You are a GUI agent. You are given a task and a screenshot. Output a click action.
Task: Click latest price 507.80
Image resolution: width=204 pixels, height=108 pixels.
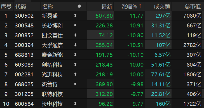[x=104, y=16]
